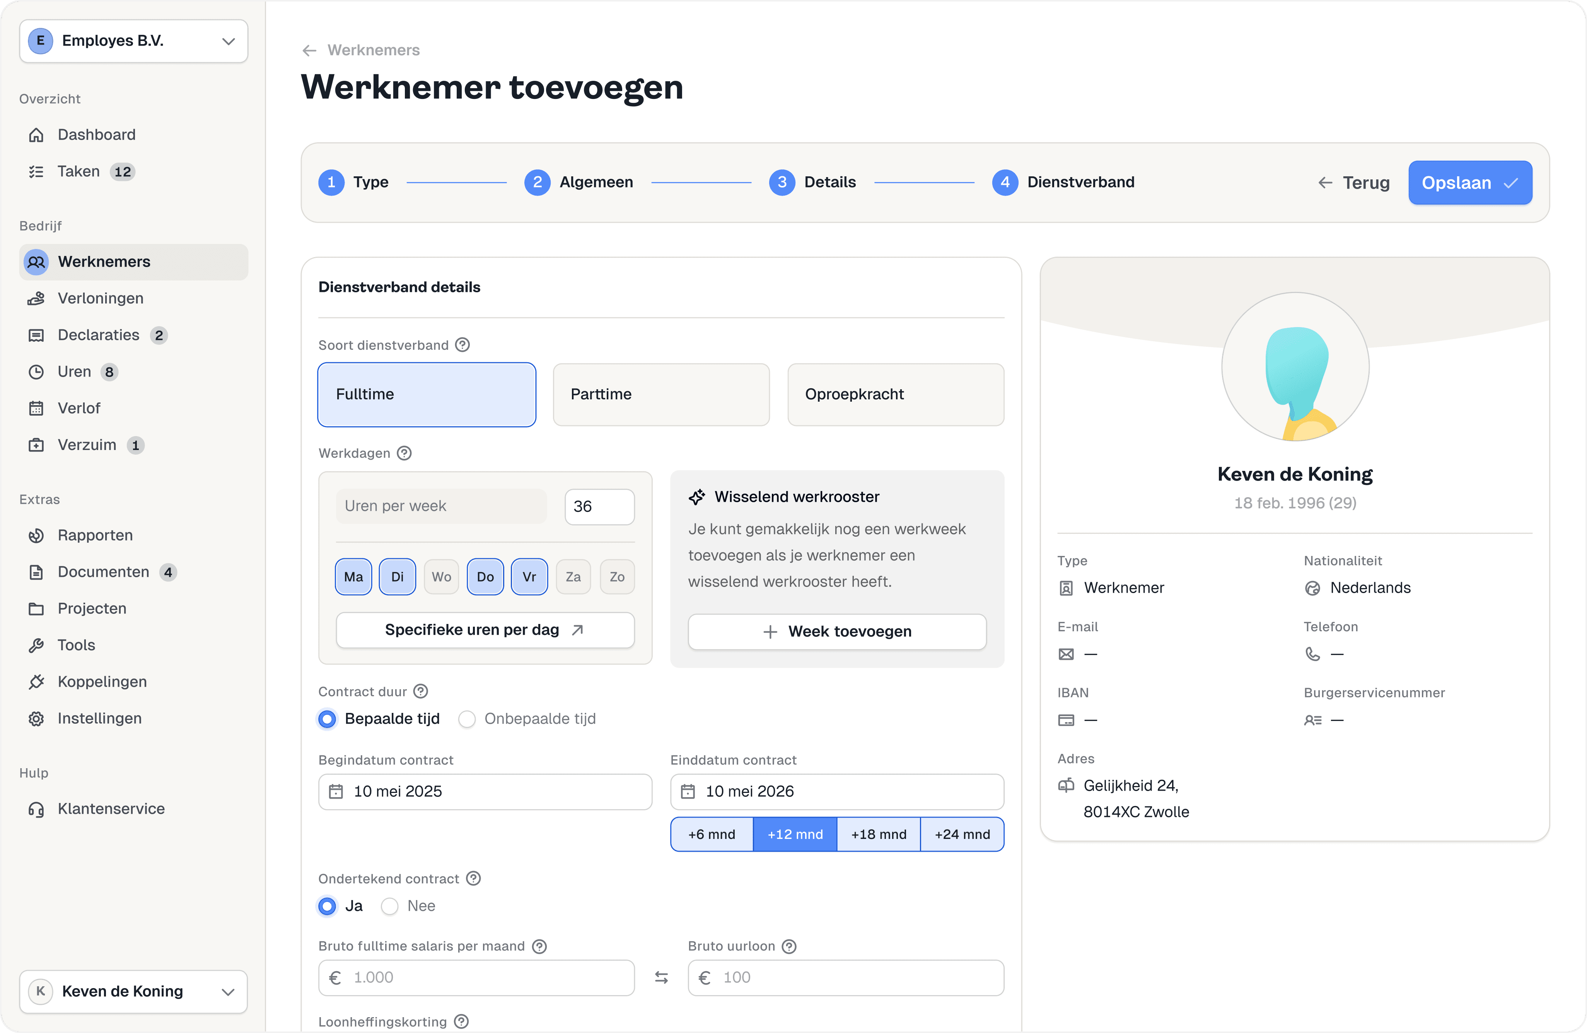The width and height of the screenshot is (1587, 1033).
Task: Expand the Keven de Koning user menu
Action: click(133, 991)
